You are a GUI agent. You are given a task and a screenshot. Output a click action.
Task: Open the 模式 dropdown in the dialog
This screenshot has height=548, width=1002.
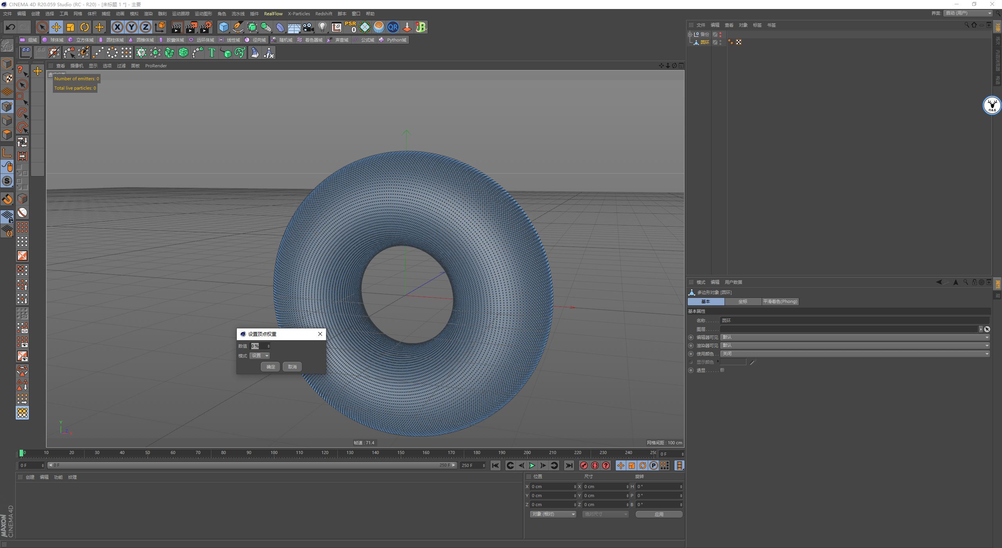click(x=260, y=356)
